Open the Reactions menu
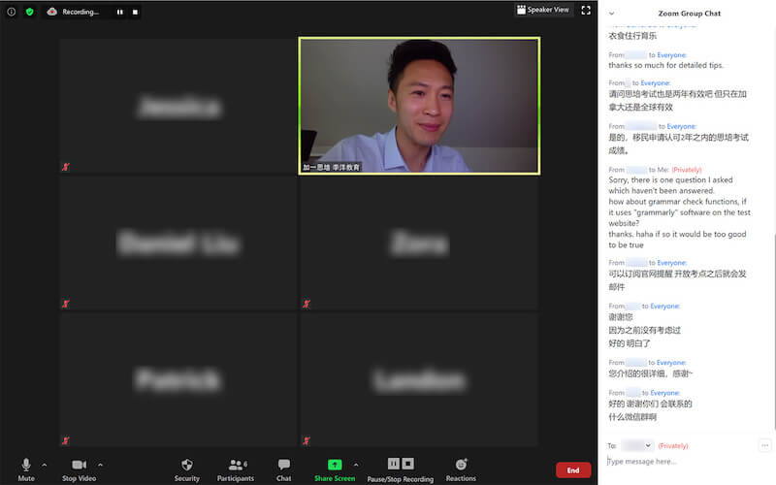776x485 pixels. click(x=461, y=467)
